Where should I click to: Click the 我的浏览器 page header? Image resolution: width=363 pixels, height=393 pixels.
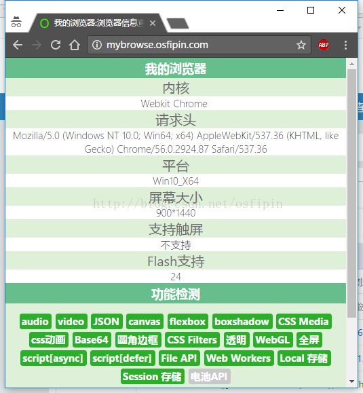(176, 69)
